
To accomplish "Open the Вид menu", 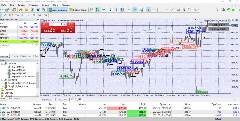I will [x=12, y=5].
